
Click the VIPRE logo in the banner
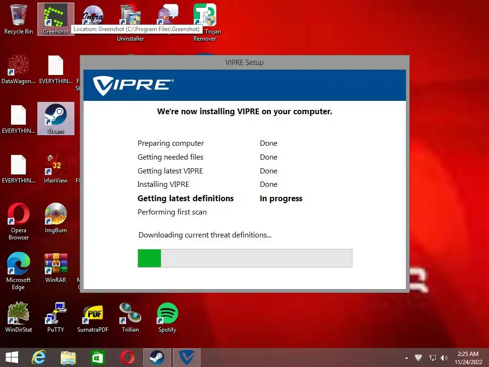pos(134,85)
